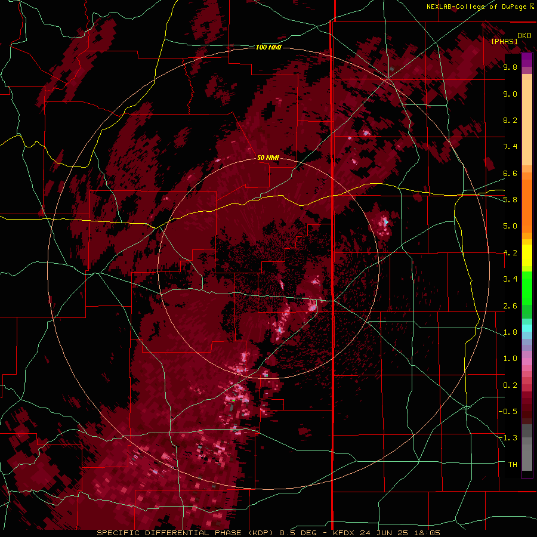The width and height of the screenshot is (537, 537).
Task: Pick the purple top segment of the color bar
Action: (x=527, y=60)
